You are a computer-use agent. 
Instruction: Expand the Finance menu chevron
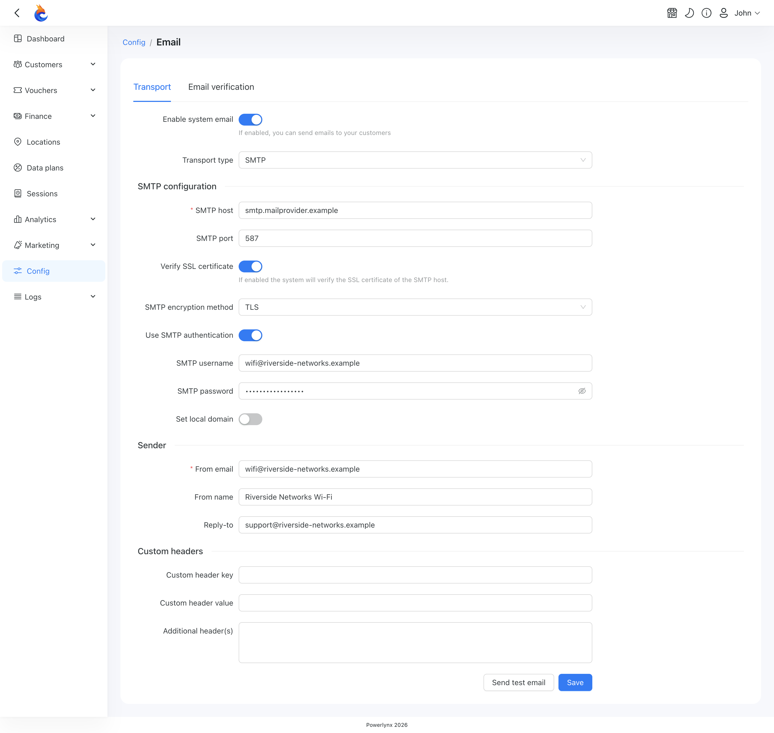(x=93, y=116)
